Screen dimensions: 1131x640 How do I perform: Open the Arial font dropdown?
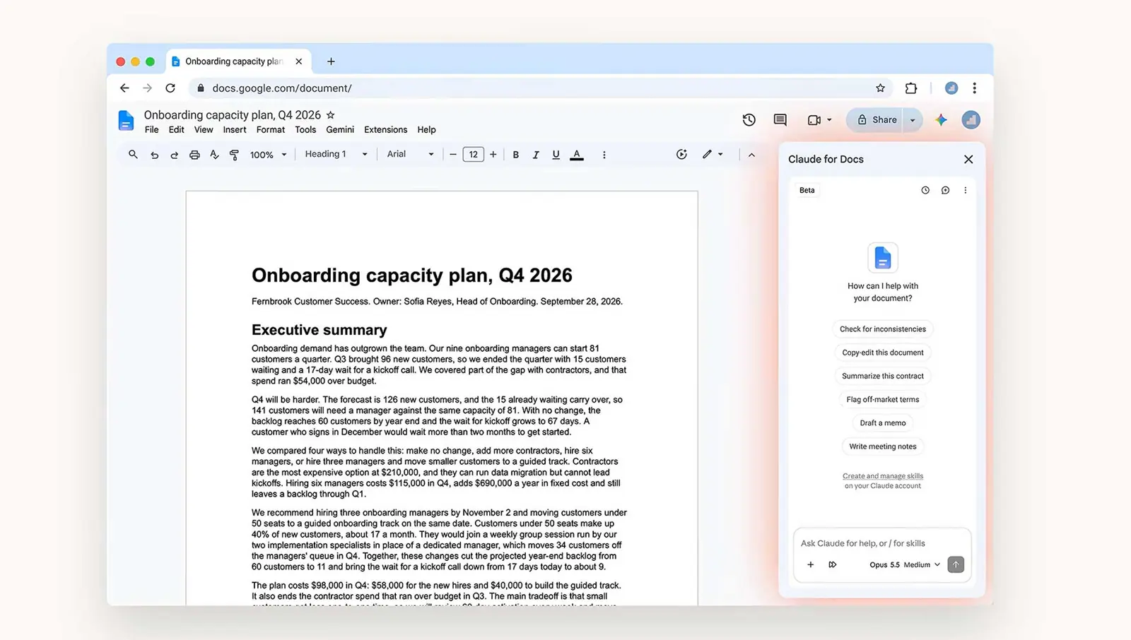click(x=410, y=154)
